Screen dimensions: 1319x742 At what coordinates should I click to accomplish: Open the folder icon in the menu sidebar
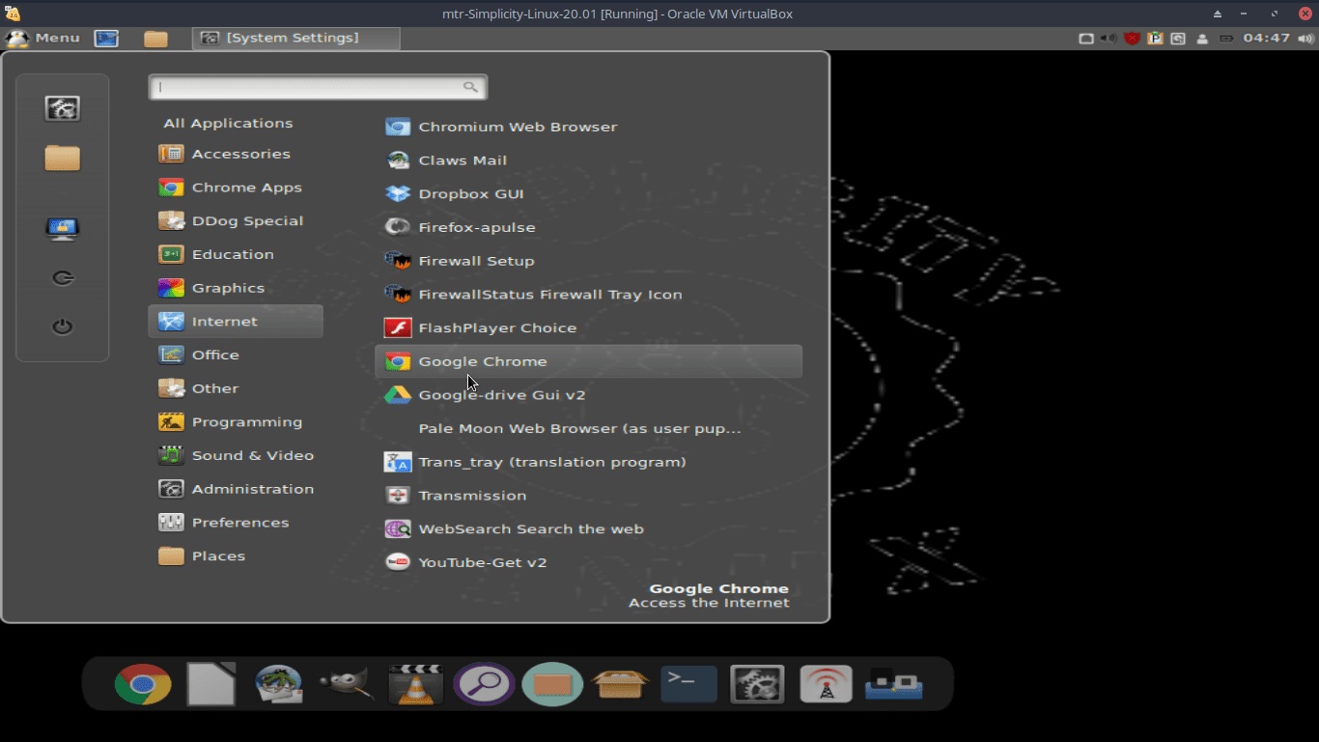62,157
